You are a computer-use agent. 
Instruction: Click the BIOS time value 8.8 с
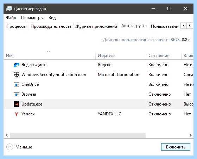186,40
